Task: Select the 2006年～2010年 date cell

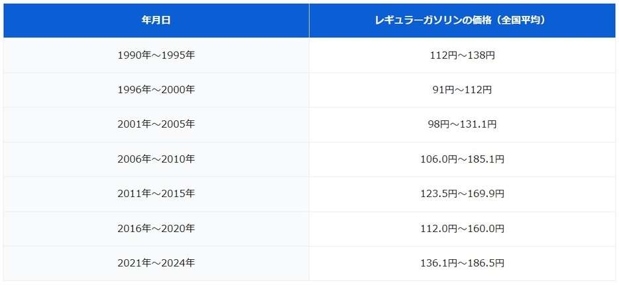Action: tap(156, 159)
